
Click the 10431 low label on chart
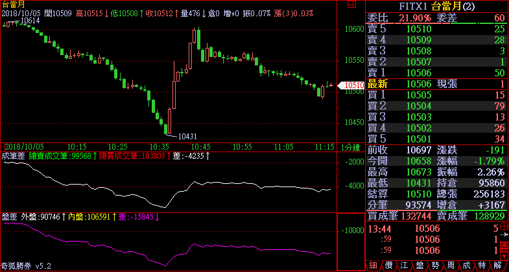pos(187,137)
